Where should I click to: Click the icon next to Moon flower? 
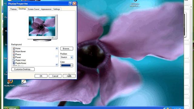click(14, 51)
